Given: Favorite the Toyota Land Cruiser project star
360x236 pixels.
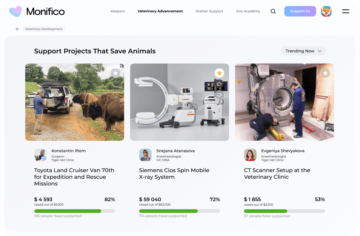Looking at the screenshot, I should (116, 73).
